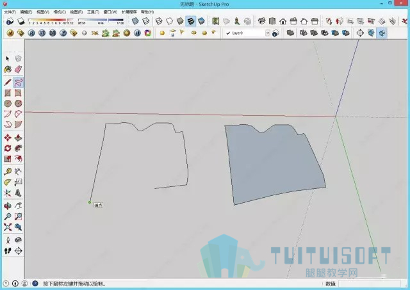Select the Walk footprints tool

tap(8, 251)
